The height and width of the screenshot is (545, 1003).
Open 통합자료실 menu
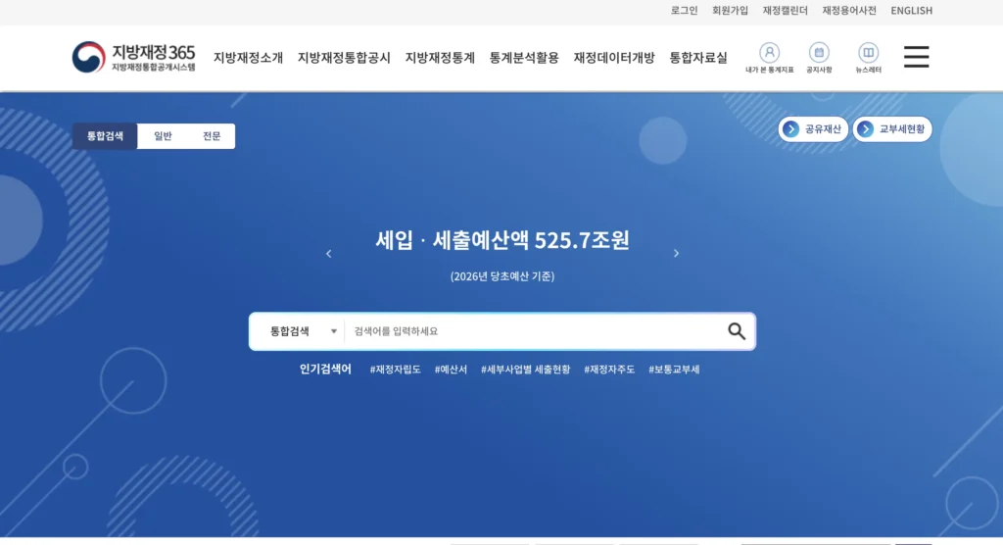tap(698, 58)
